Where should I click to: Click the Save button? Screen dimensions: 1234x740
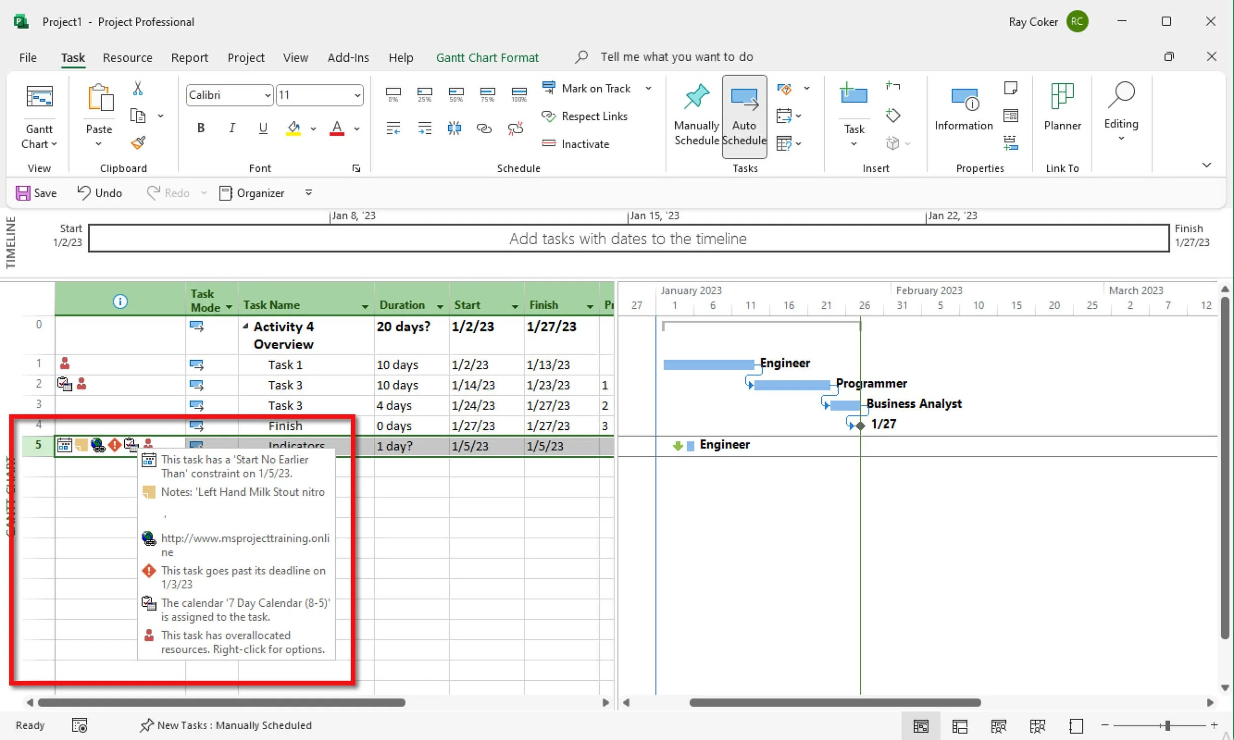tap(36, 193)
